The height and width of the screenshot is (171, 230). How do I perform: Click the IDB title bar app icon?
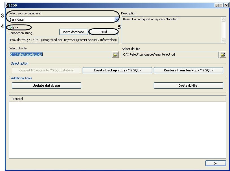[8, 5]
